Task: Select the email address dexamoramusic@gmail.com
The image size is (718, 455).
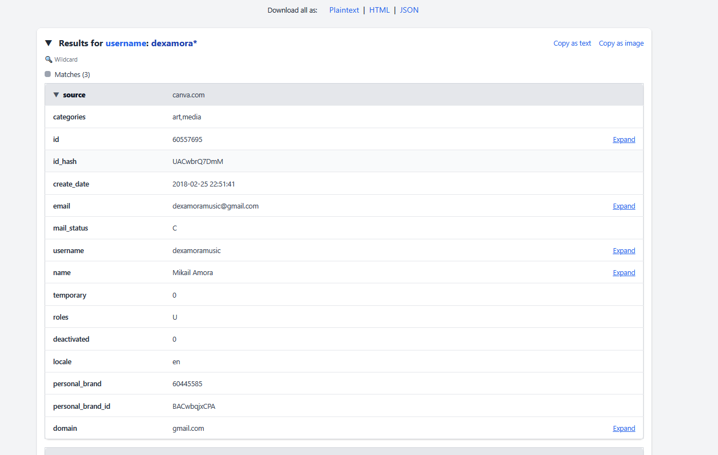Action: [215, 206]
